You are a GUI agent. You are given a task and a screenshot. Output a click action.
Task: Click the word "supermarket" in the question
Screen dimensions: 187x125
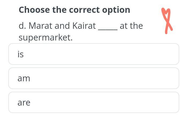(x=45, y=38)
